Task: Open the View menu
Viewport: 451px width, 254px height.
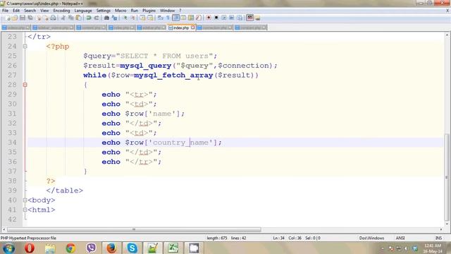Action: [44, 11]
